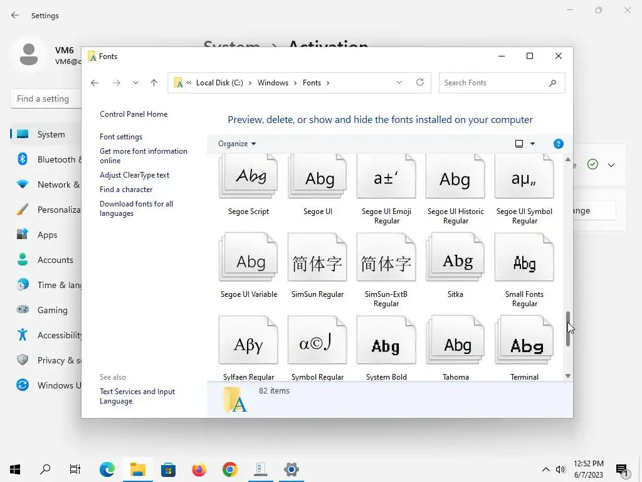Show hidden system tray icons
642x482 pixels.
click(x=546, y=469)
